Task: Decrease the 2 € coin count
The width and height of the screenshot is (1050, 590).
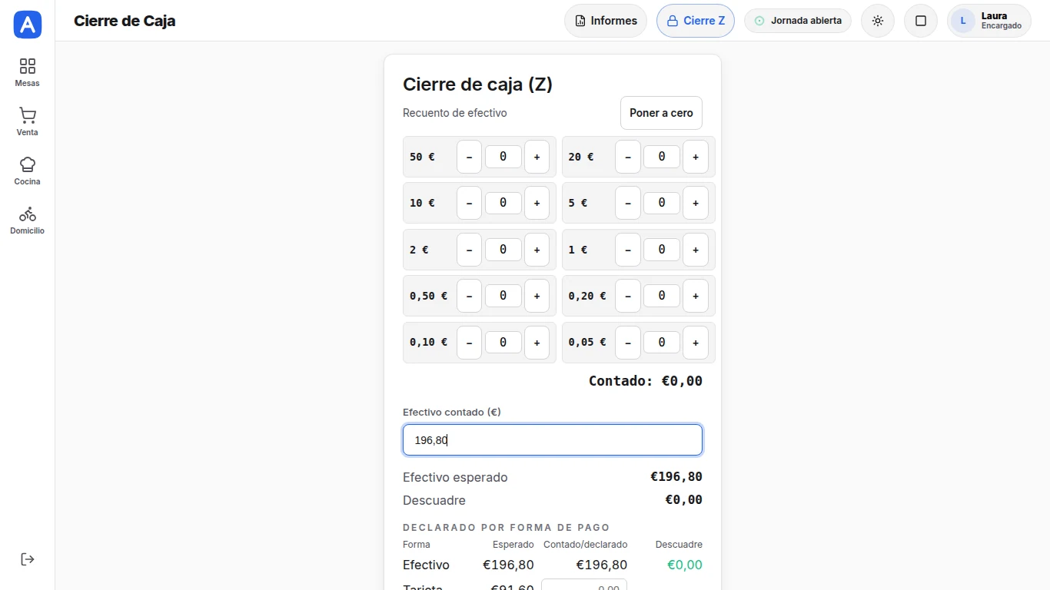Action: (470, 250)
